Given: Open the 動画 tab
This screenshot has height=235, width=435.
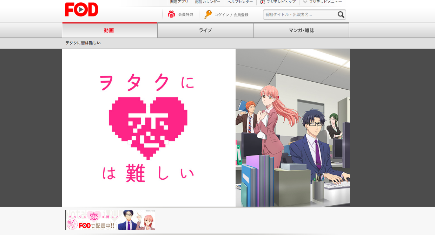Looking at the screenshot, I should coord(110,30).
